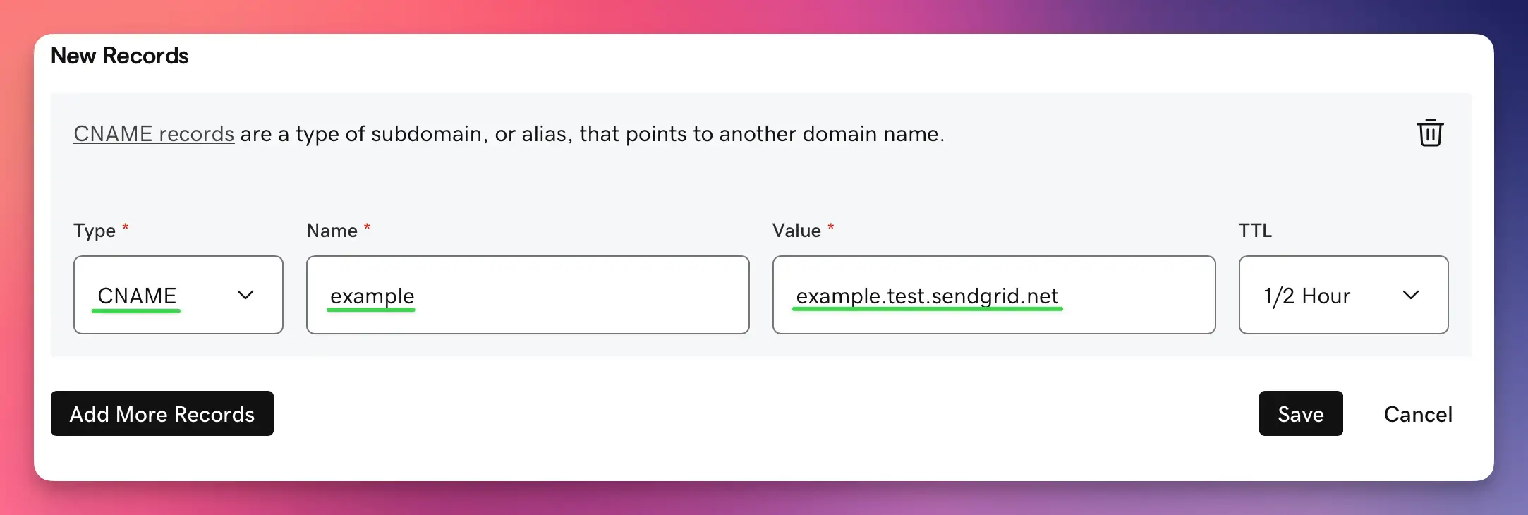This screenshot has height=515, width=1528.
Task: Open the chevron beside 1/2 Hour
Action: click(x=1412, y=295)
